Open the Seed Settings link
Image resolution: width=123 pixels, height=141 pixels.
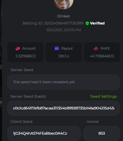point(104,96)
